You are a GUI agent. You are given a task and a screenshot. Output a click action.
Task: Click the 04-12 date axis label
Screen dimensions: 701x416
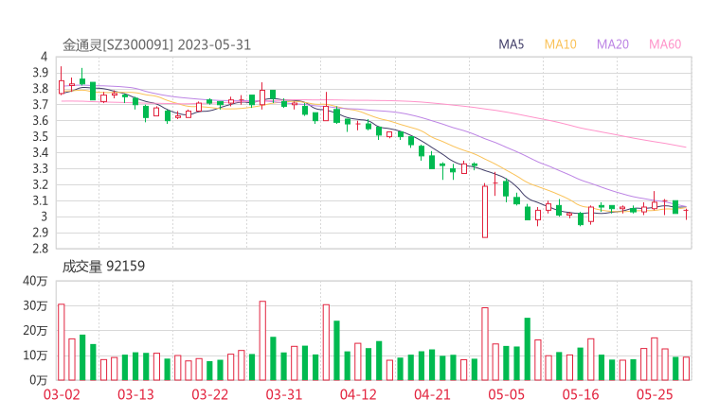point(358,394)
